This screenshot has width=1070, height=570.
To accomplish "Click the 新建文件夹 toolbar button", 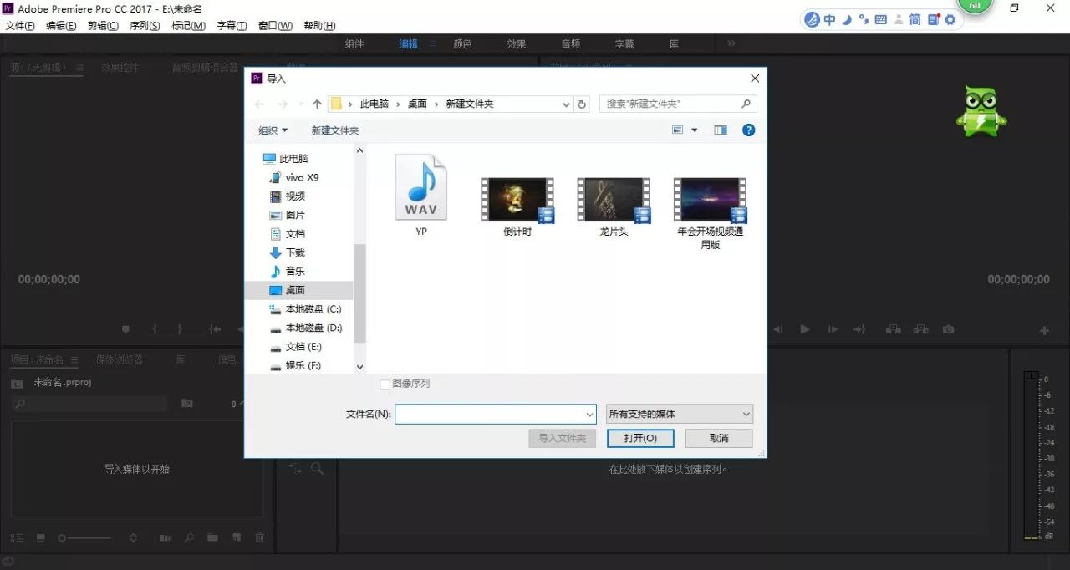I will click(x=335, y=130).
